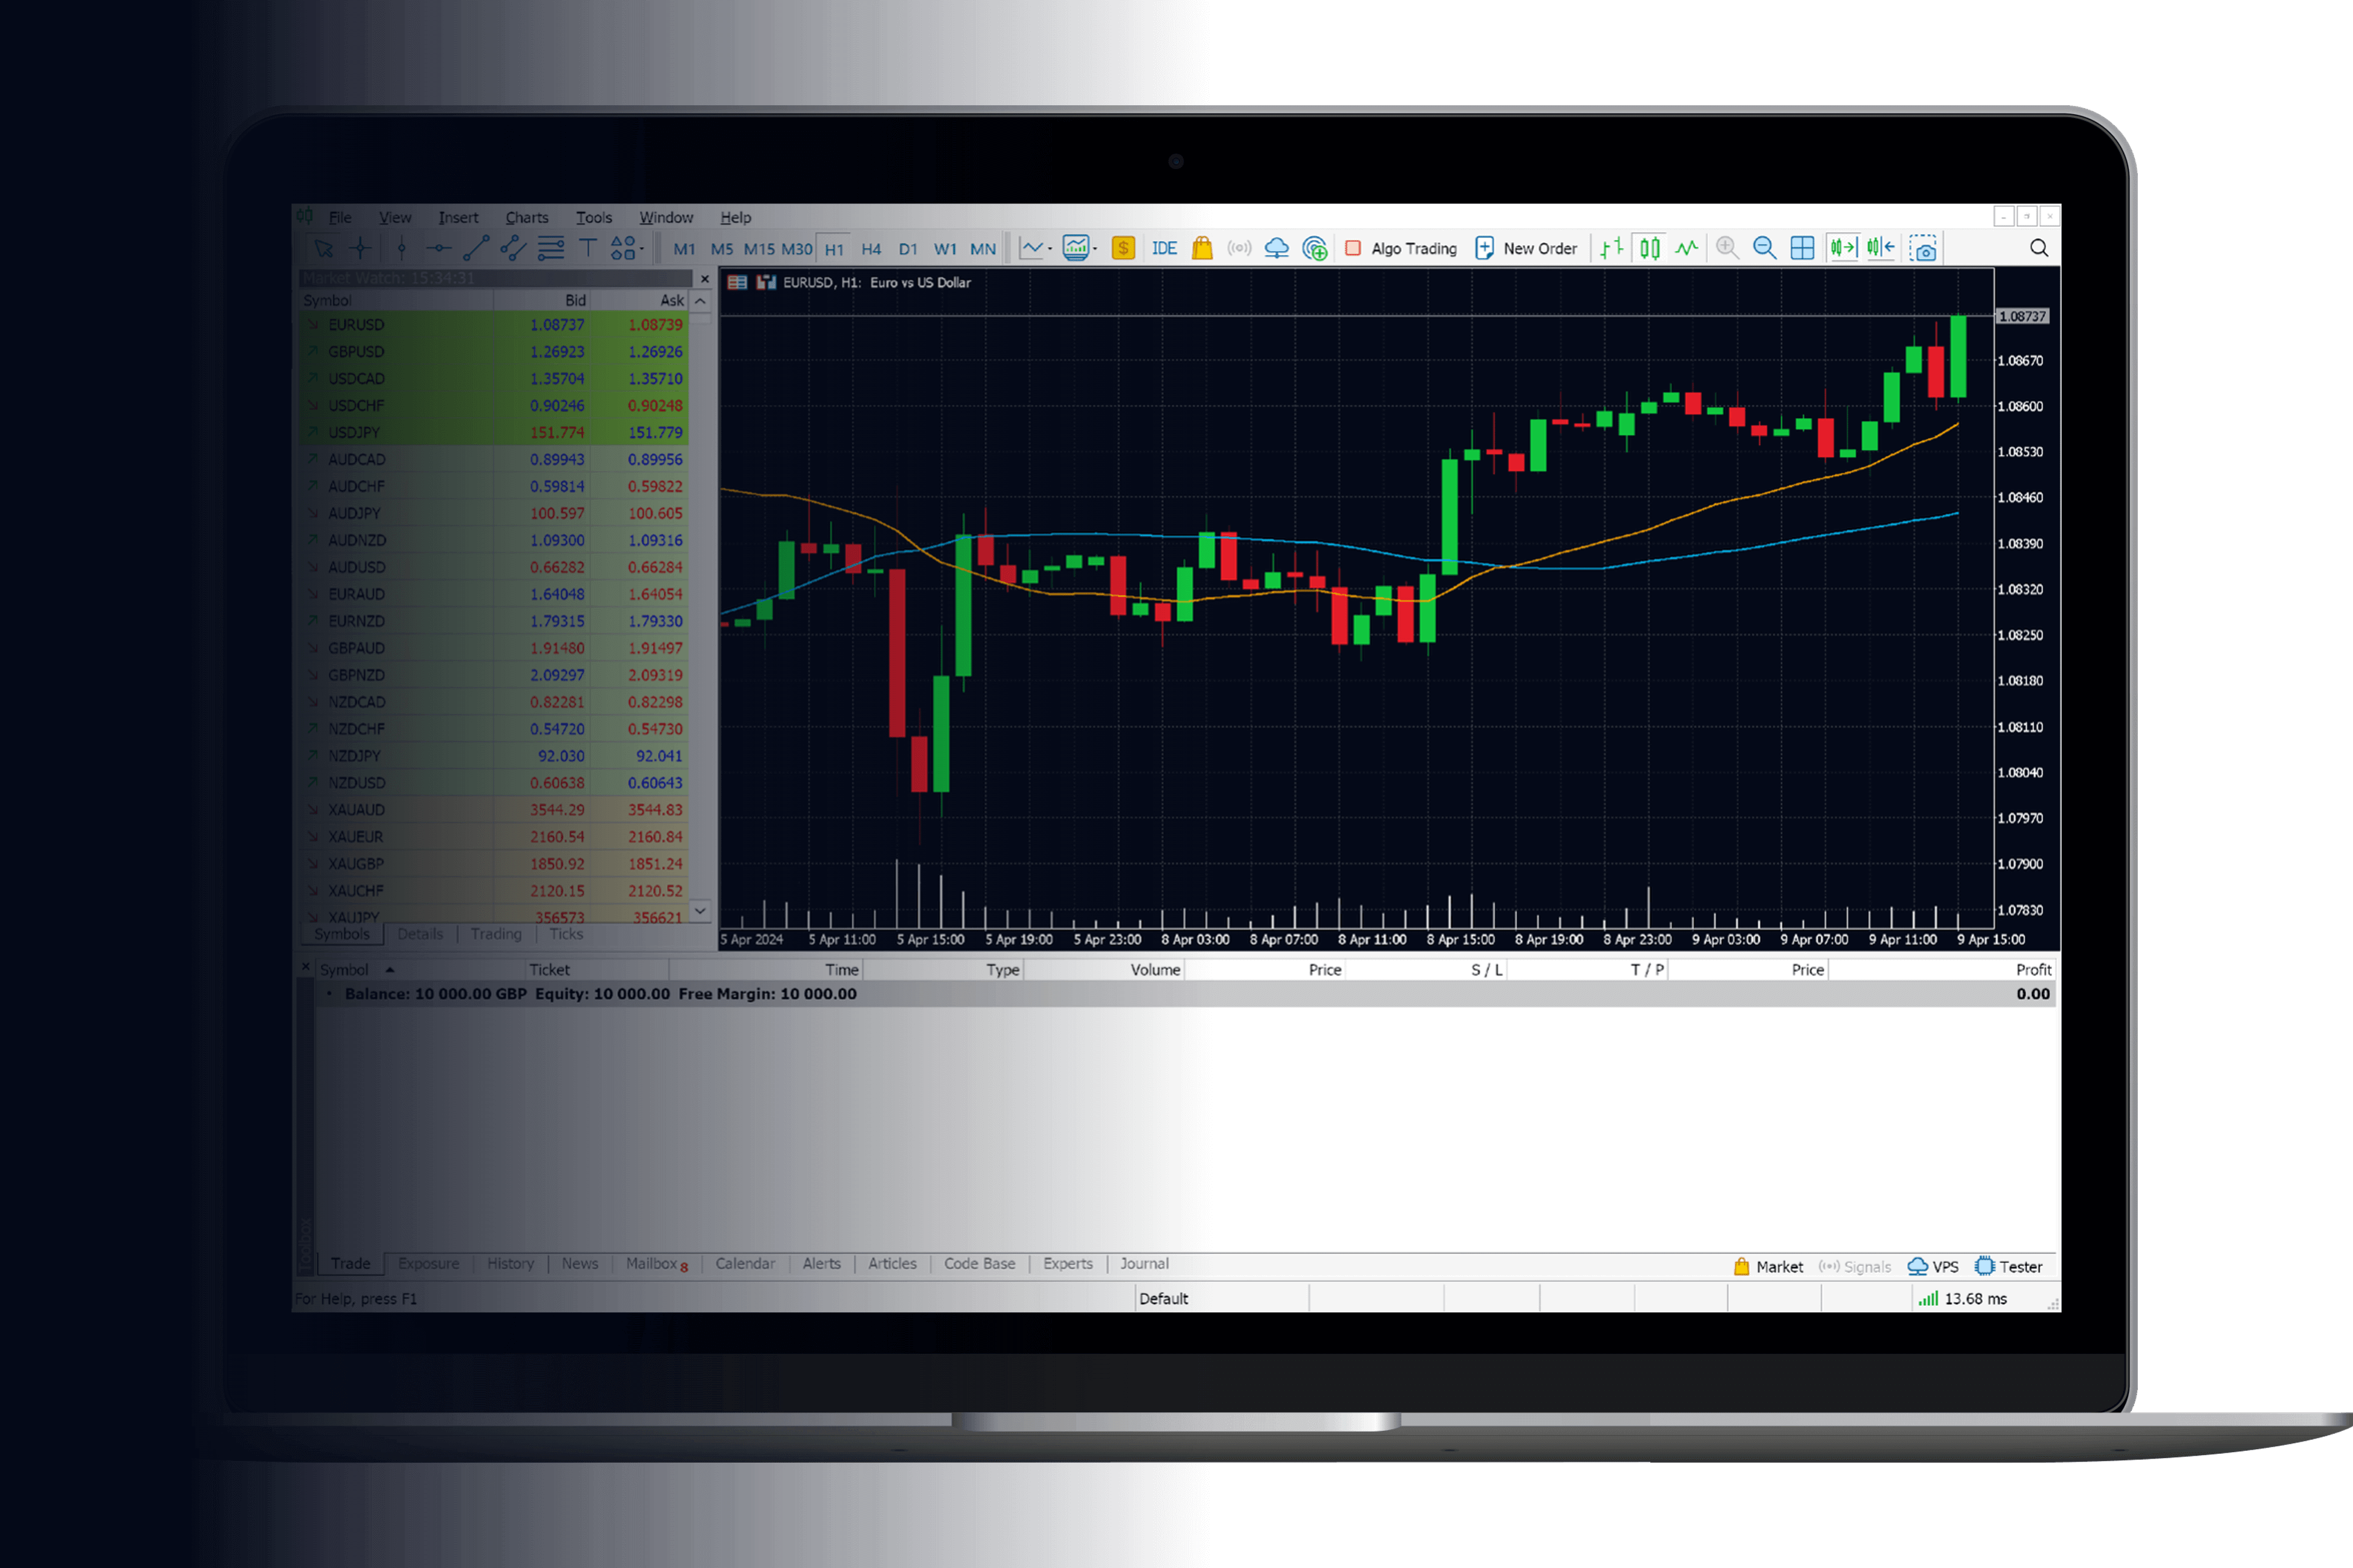Select the vertical line drawing tool

pos(401,247)
